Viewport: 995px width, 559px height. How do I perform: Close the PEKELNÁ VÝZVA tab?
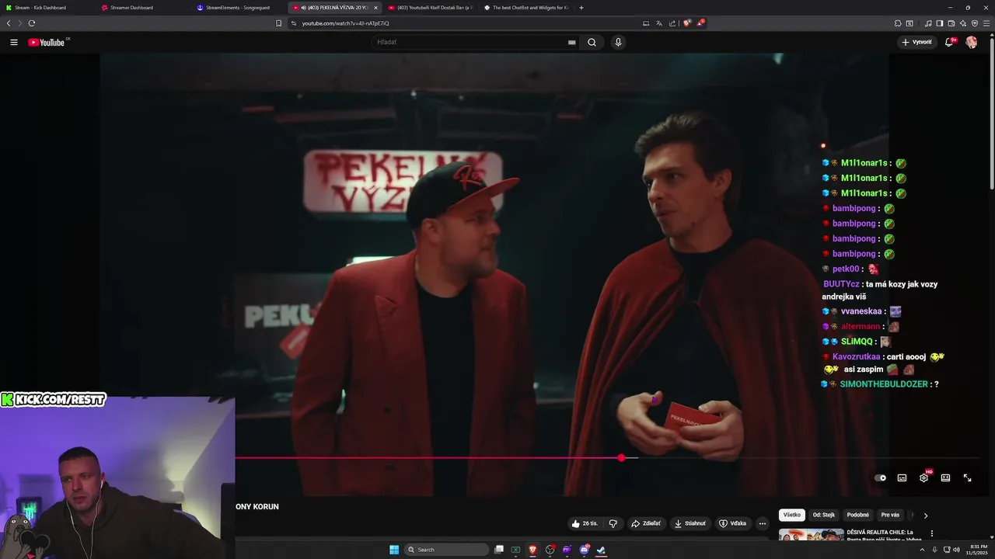coord(375,8)
